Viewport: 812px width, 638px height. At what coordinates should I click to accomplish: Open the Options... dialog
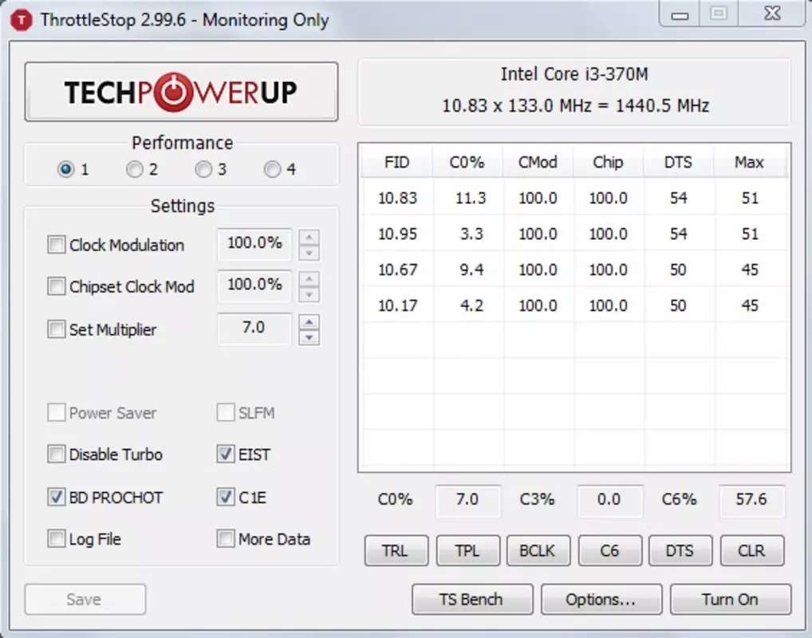click(x=601, y=599)
